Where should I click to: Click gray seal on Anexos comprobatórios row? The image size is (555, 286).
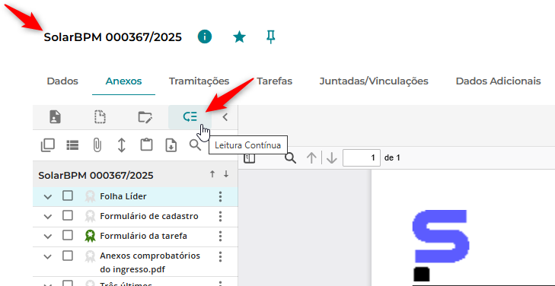[x=91, y=256]
